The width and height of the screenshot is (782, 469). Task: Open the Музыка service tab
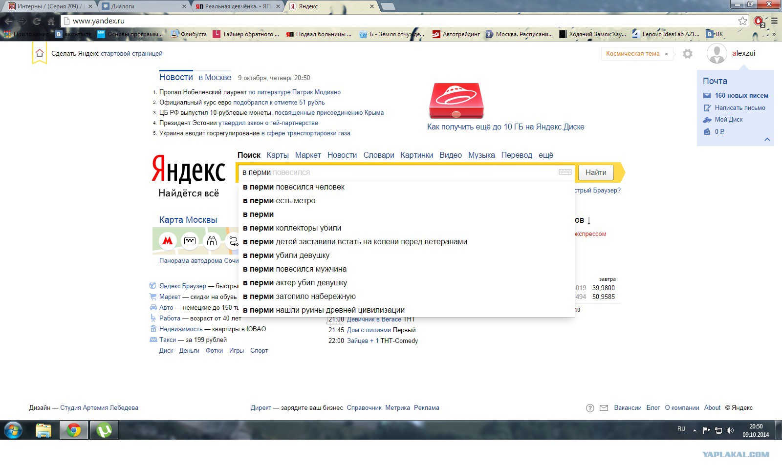(x=481, y=155)
